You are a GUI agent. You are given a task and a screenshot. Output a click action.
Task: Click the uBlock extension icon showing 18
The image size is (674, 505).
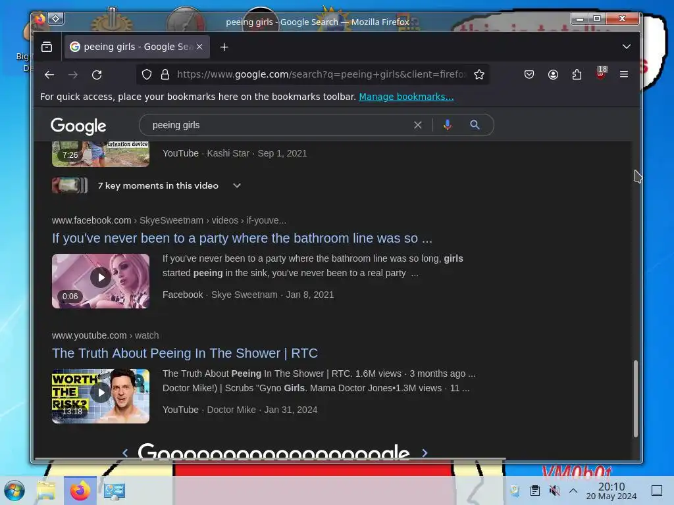(601, 74)
